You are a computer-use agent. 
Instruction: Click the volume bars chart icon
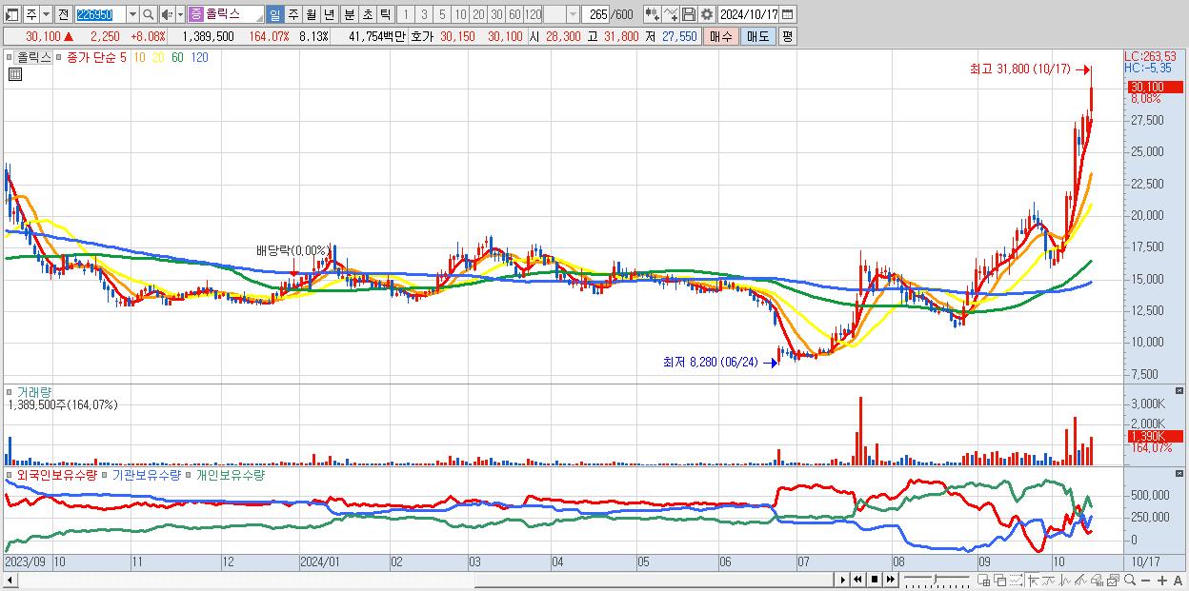point(1098,581)
